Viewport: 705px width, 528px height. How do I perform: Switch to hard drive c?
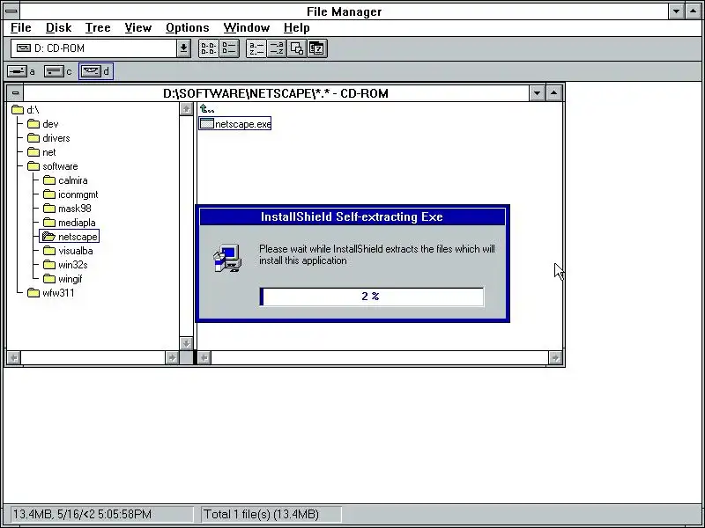click(x=57, y=71)
